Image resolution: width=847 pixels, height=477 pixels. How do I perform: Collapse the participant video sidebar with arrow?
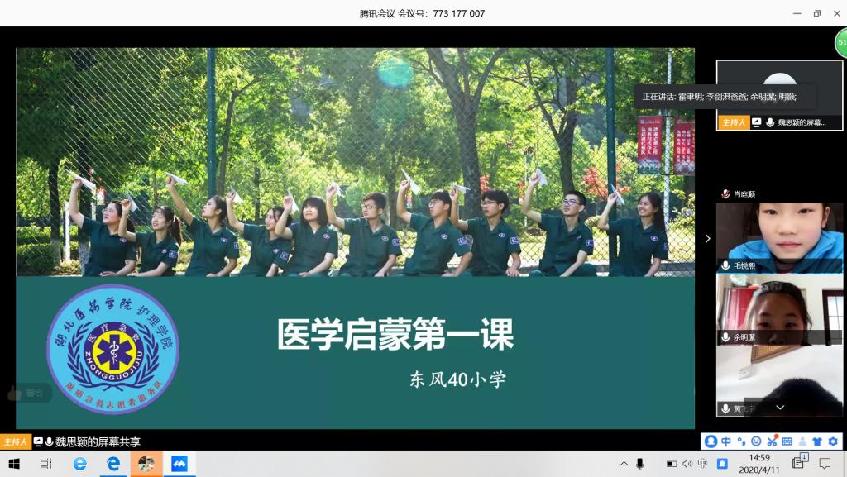[707, 239]
